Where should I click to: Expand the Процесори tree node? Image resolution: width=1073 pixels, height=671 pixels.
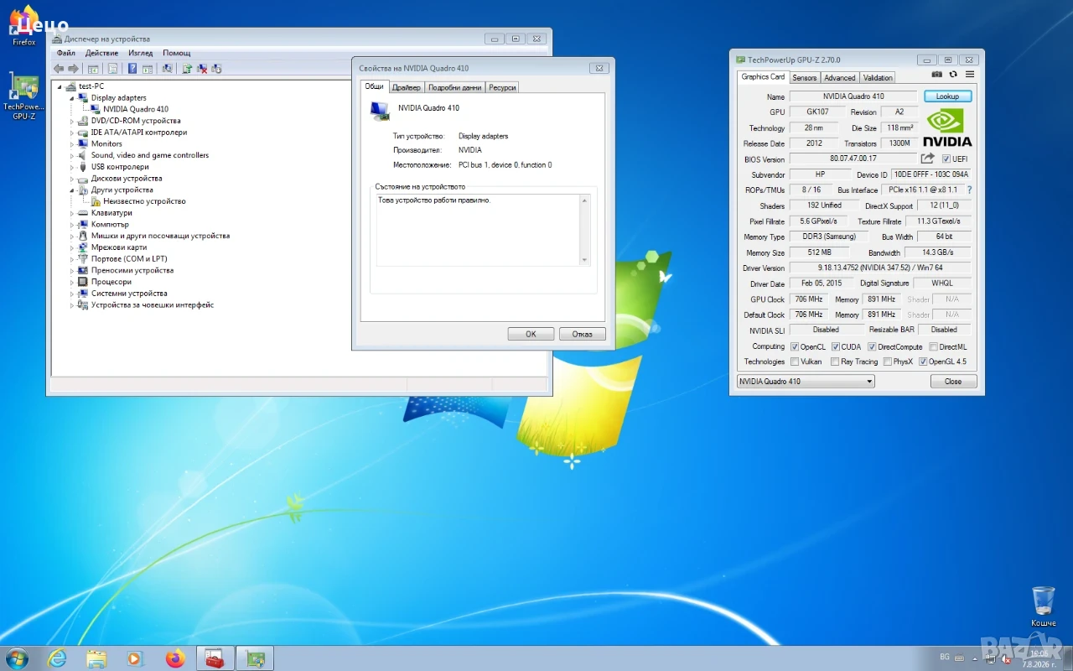coord(72,282)
